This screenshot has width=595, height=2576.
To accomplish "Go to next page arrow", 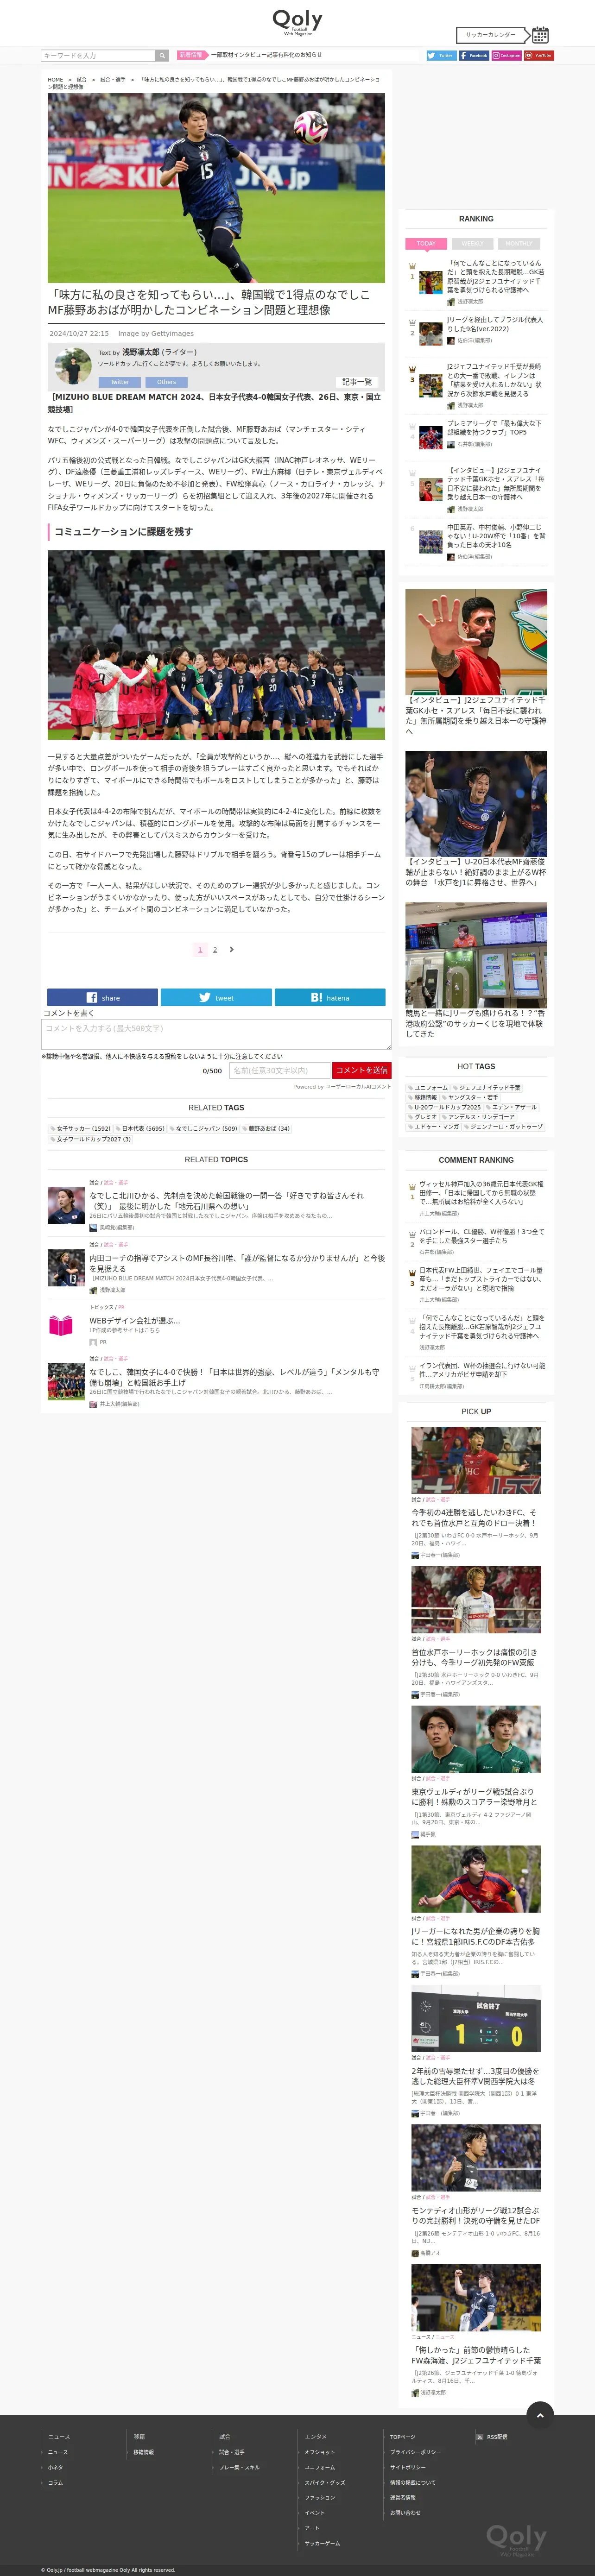I will coord(231,949).
